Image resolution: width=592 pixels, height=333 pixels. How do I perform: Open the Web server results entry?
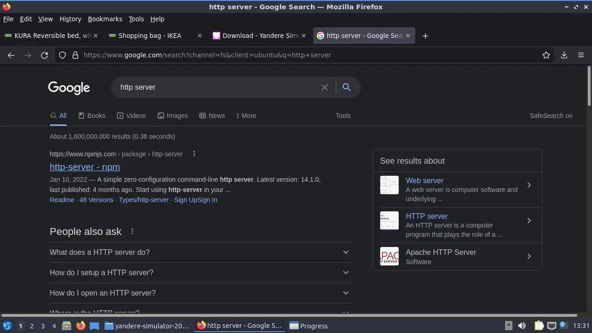click(x=457, y=189)
